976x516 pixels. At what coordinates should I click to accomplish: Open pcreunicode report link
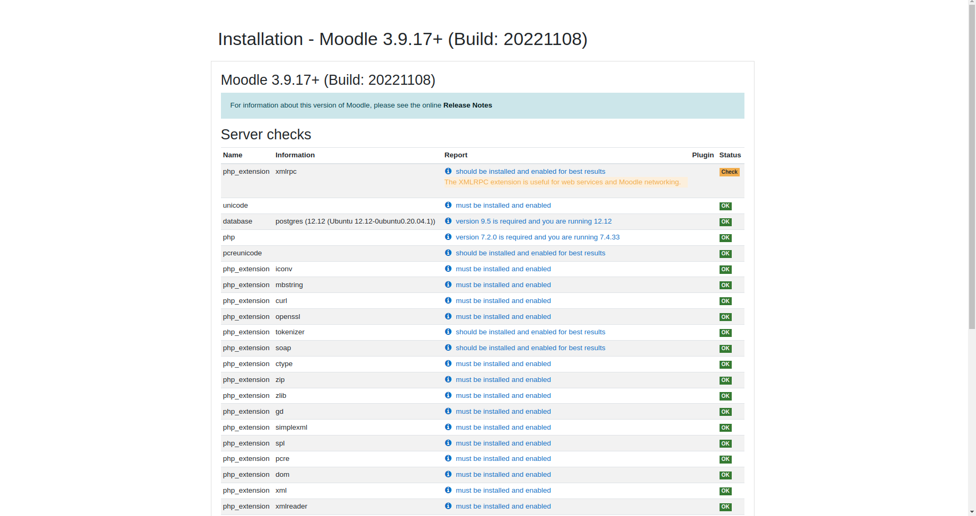[x=530, y=253]
